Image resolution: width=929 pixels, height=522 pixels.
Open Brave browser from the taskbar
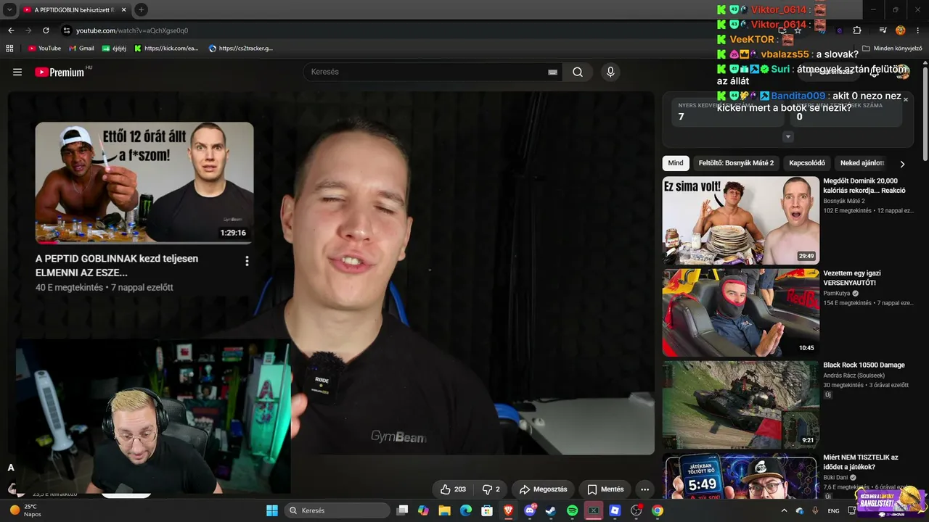pos(509,510)
